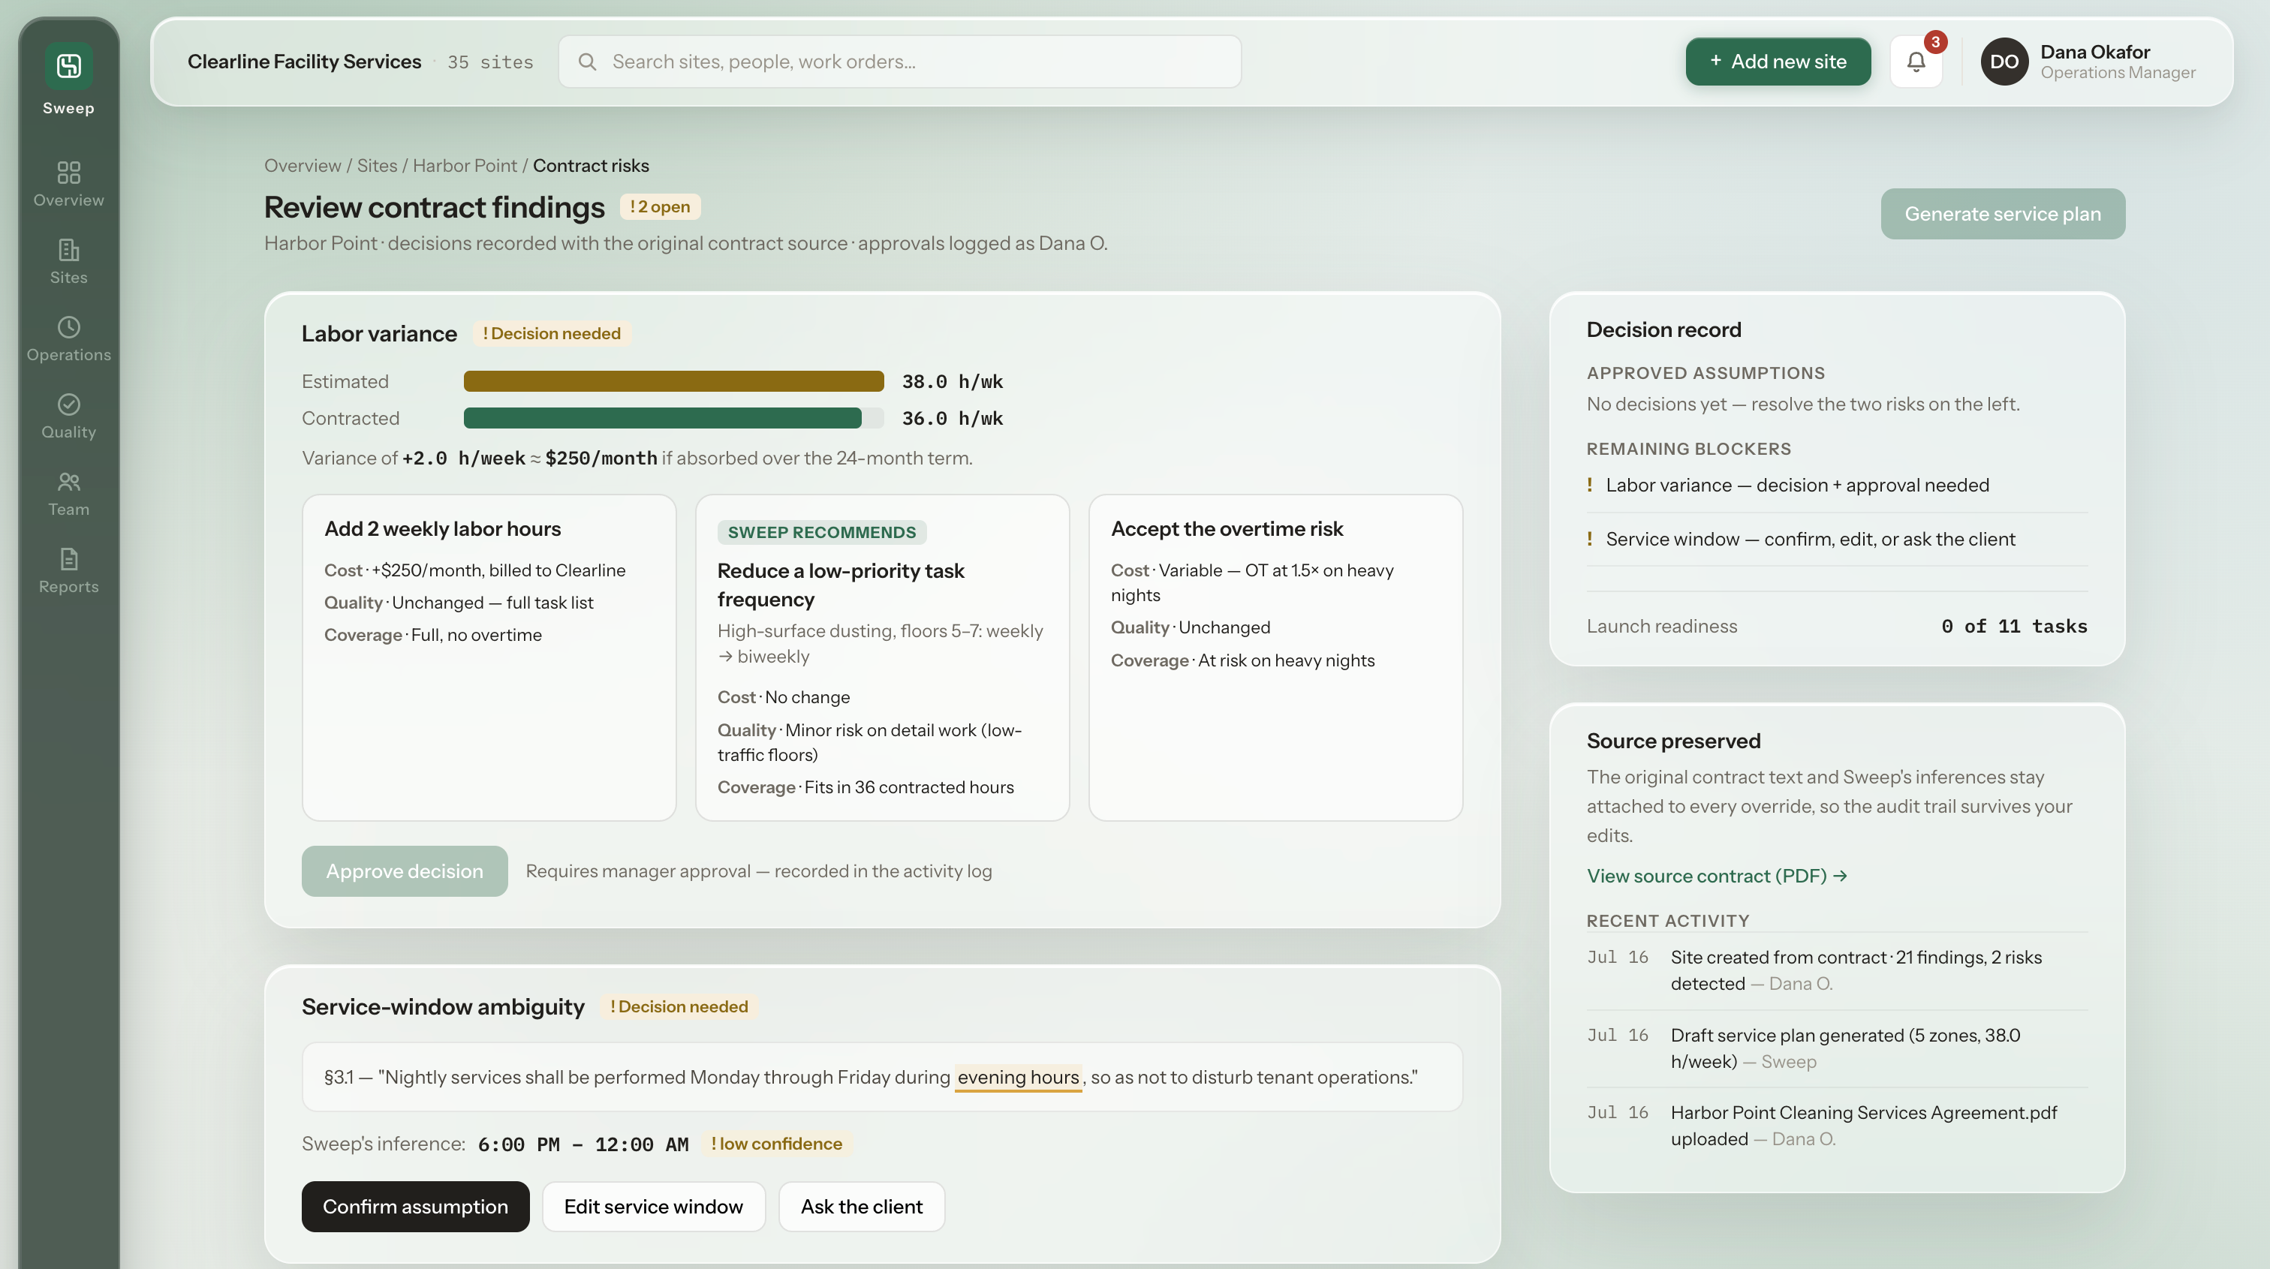Screen dimensions: 2270x1269
Task: Go to Sites breadcrumb
Action: 376,166
